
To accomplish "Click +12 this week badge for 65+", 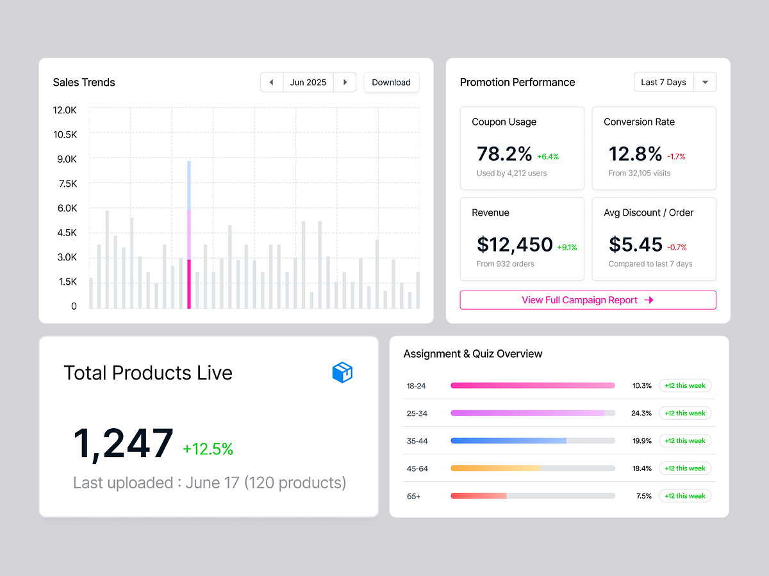I will point(685,496).
